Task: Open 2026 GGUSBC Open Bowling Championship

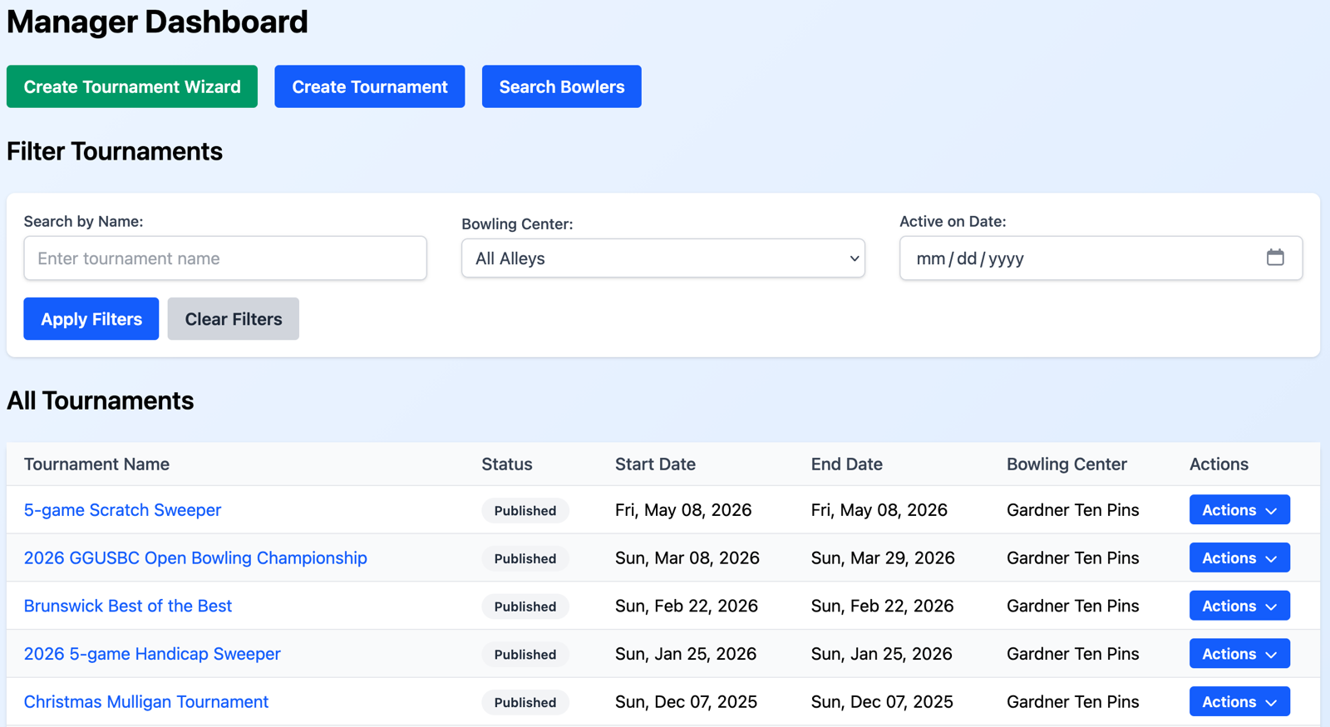Action: (195, 558)
